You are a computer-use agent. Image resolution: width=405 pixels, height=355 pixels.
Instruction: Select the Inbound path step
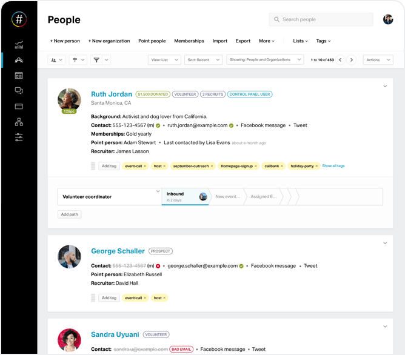tap(185, 197)
